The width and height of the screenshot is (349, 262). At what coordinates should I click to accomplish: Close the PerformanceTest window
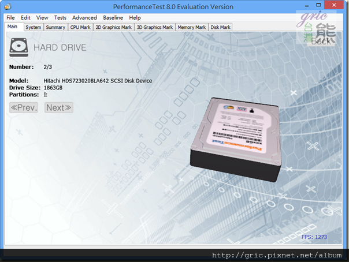coord(334,5)
